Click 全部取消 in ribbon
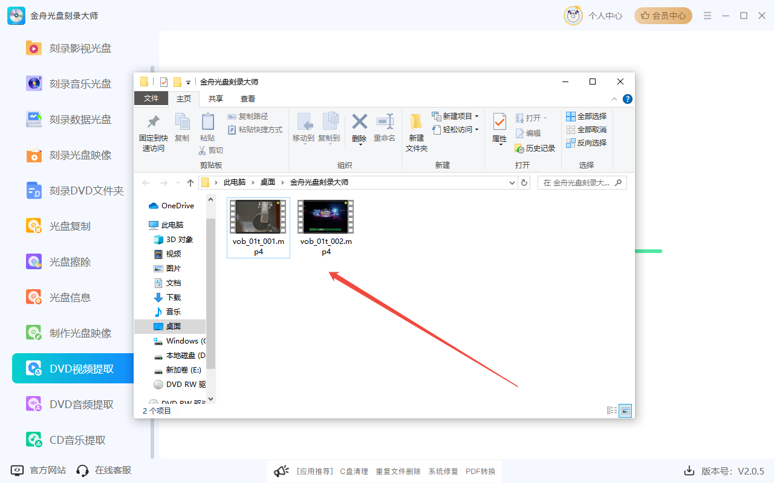Viewport: 774px width, 483px height. (586, 130)
